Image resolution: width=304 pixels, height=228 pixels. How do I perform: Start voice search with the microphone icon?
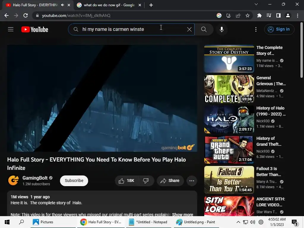pos(221,29)
